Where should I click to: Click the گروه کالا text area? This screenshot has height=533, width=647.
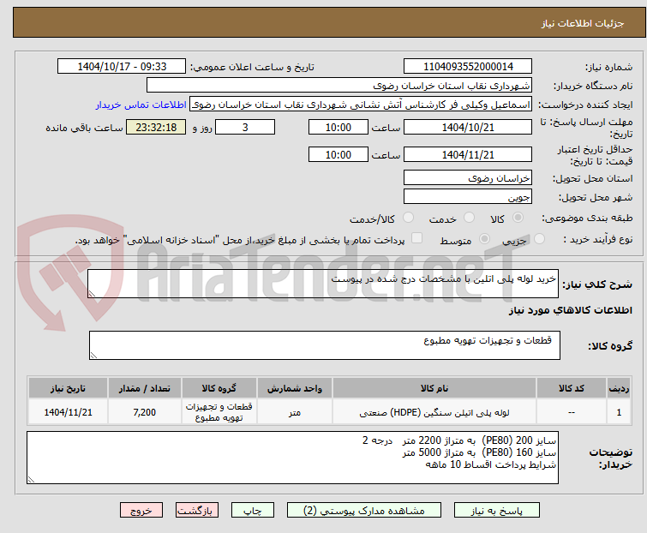click(x=324, y=345)
